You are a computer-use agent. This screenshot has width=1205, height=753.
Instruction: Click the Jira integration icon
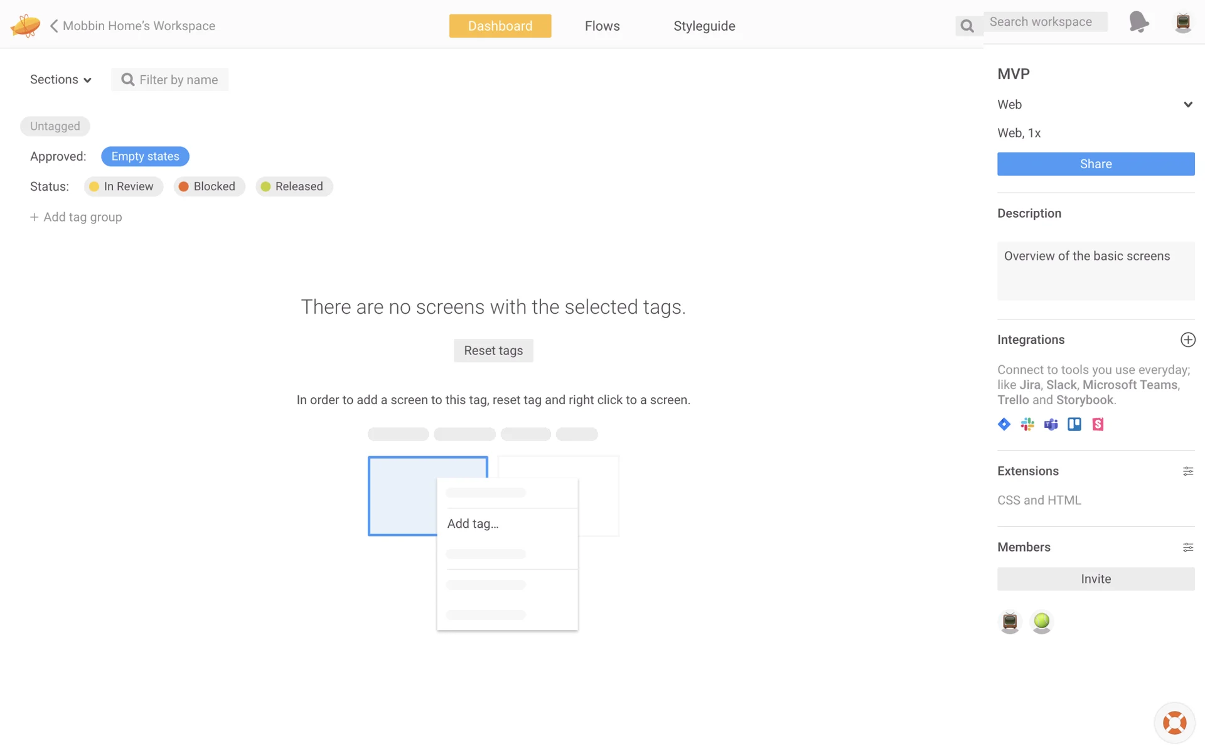1004,424
